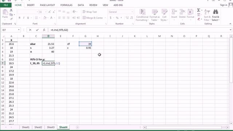Center text horizontally
The height and width of the screenshot is (131, 233).
(x=64, y=18)
